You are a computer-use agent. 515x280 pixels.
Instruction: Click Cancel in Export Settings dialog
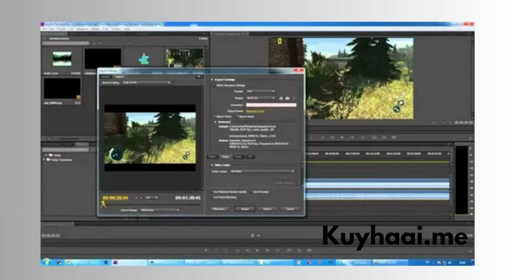tap(290, 209)
